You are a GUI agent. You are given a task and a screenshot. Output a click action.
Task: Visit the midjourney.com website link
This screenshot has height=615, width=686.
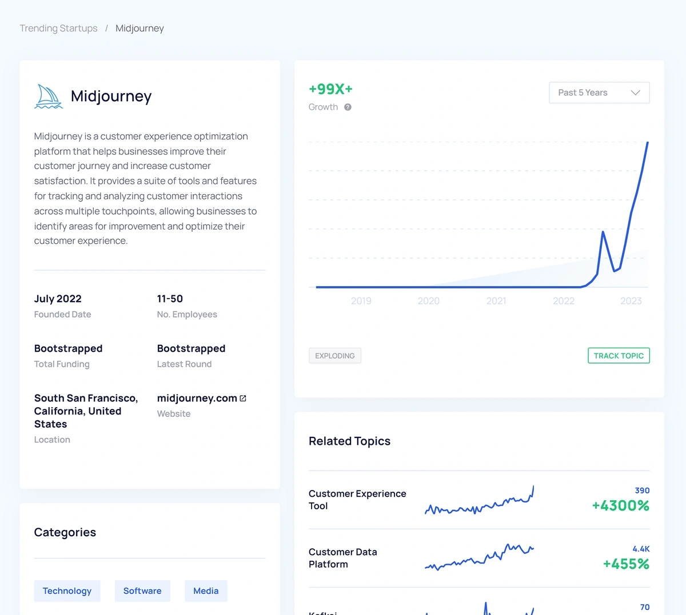pyautogui.click(x=196, y=397)
